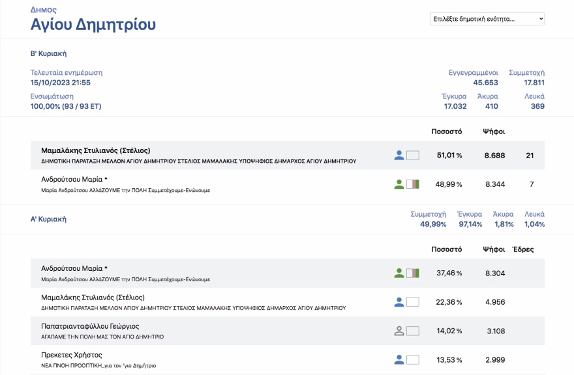Click Παπατριανταφύλλου grey person icon
The width and height of the screenshot is (574, 375).
click(399, 331)
